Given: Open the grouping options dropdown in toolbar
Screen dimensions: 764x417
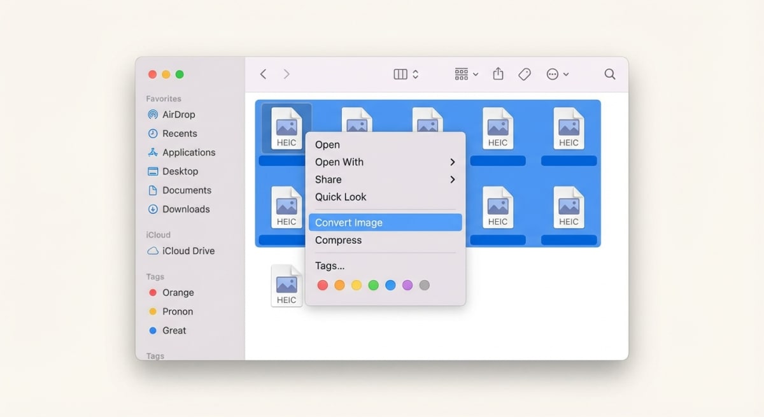Looking at the screenshot, I should click(465, 74).
